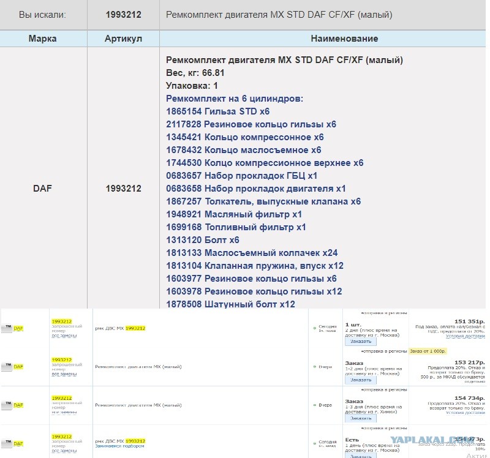This screenshot has width=490, height=458.
Task: Click the line '1744530 Колцо компрессионное верхнее x6'
Action: click(265, 163)
